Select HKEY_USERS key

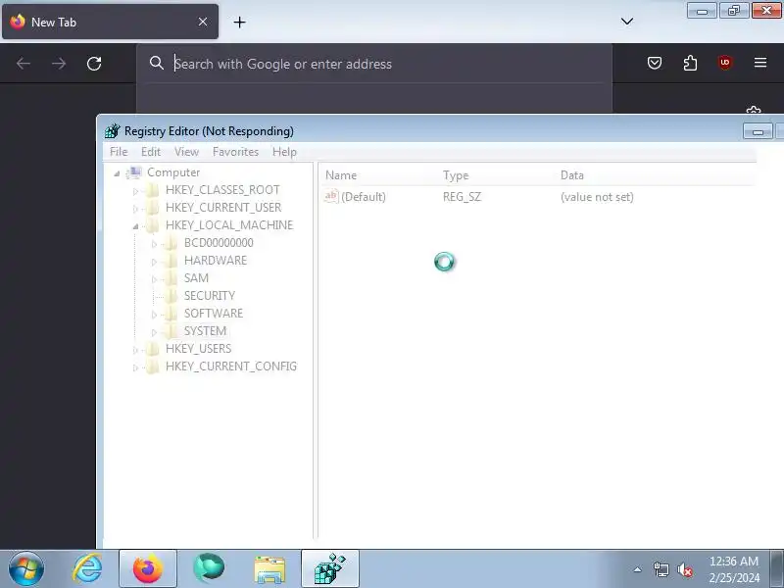(199, 349)
